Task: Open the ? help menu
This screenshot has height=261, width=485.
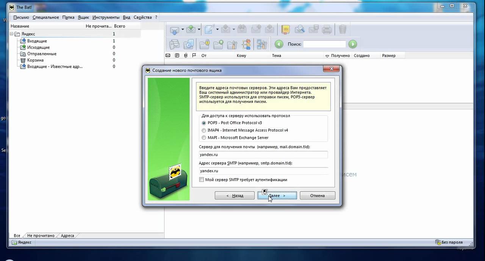Action: click(x=156, y=17)
